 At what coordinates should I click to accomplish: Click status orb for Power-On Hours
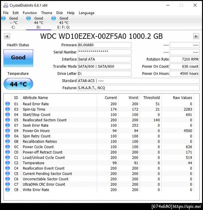coord(7,130)
